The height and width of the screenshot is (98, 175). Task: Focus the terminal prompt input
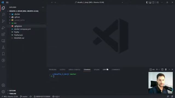(x=54, y=76)
